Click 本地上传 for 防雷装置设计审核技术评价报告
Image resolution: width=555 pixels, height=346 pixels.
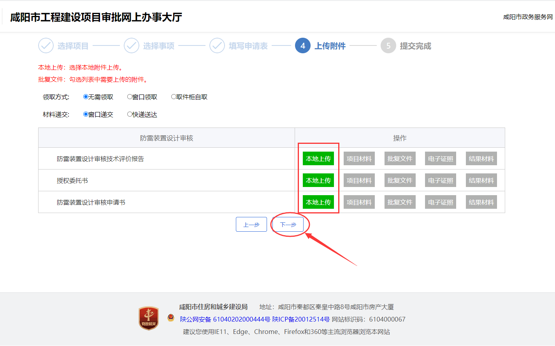tap(318, 159)
